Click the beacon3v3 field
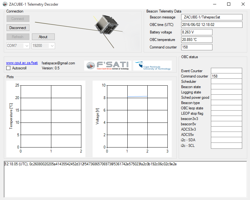Viewport: 250px width, 200px height. tap(227, 119)
